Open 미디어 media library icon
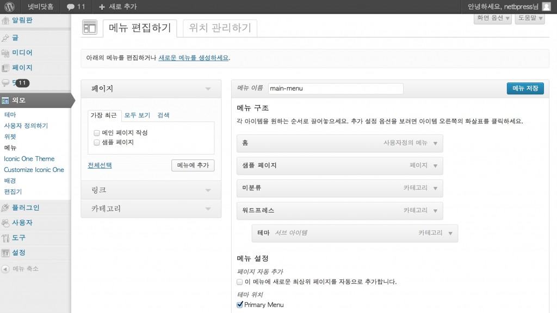This screenshot has width=557, height=313. 5,53
